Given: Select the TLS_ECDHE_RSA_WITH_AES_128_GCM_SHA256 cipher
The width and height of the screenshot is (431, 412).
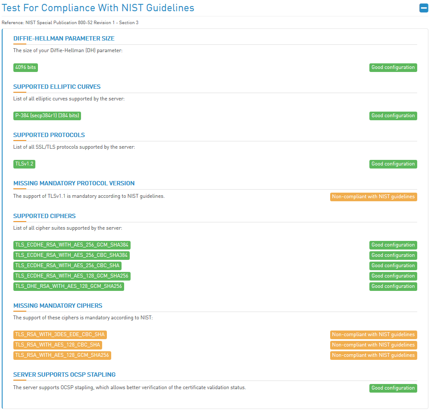Looking at the screenshot, I should point(72,276).
